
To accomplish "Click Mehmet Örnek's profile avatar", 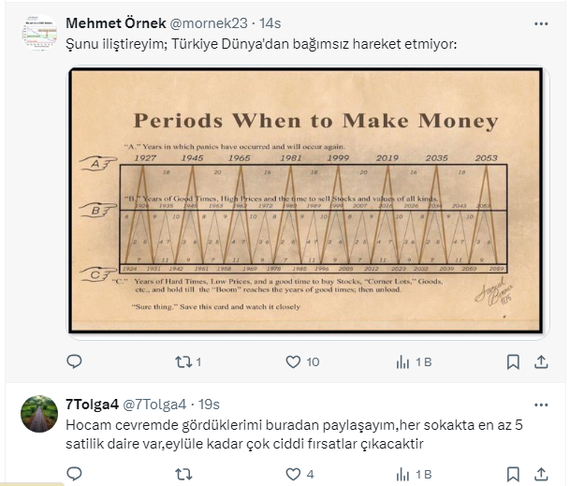I will [38, 36].
